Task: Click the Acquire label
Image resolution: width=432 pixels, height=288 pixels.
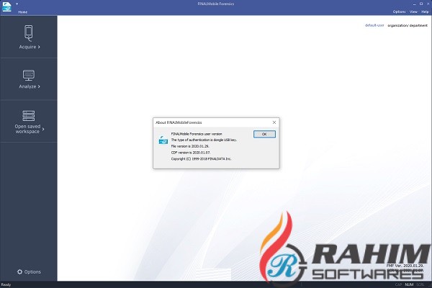Action: tap(27, 47)
